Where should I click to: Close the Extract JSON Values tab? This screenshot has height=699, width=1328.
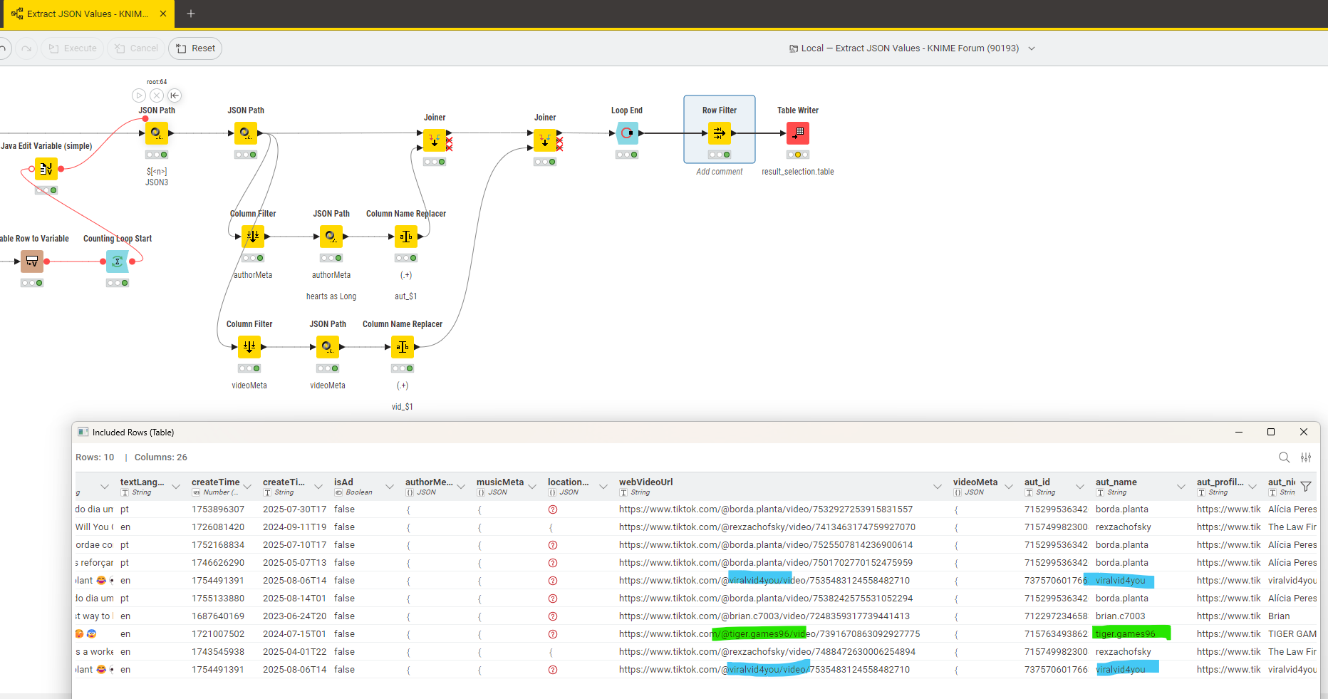point(163,14)
